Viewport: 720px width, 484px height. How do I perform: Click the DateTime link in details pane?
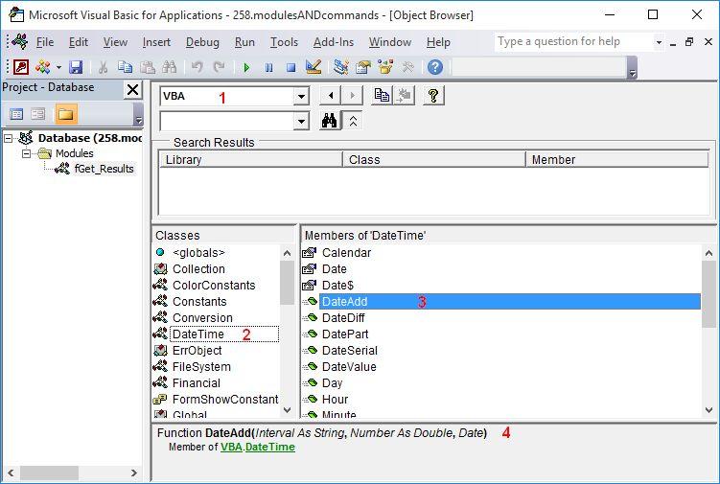270,447
